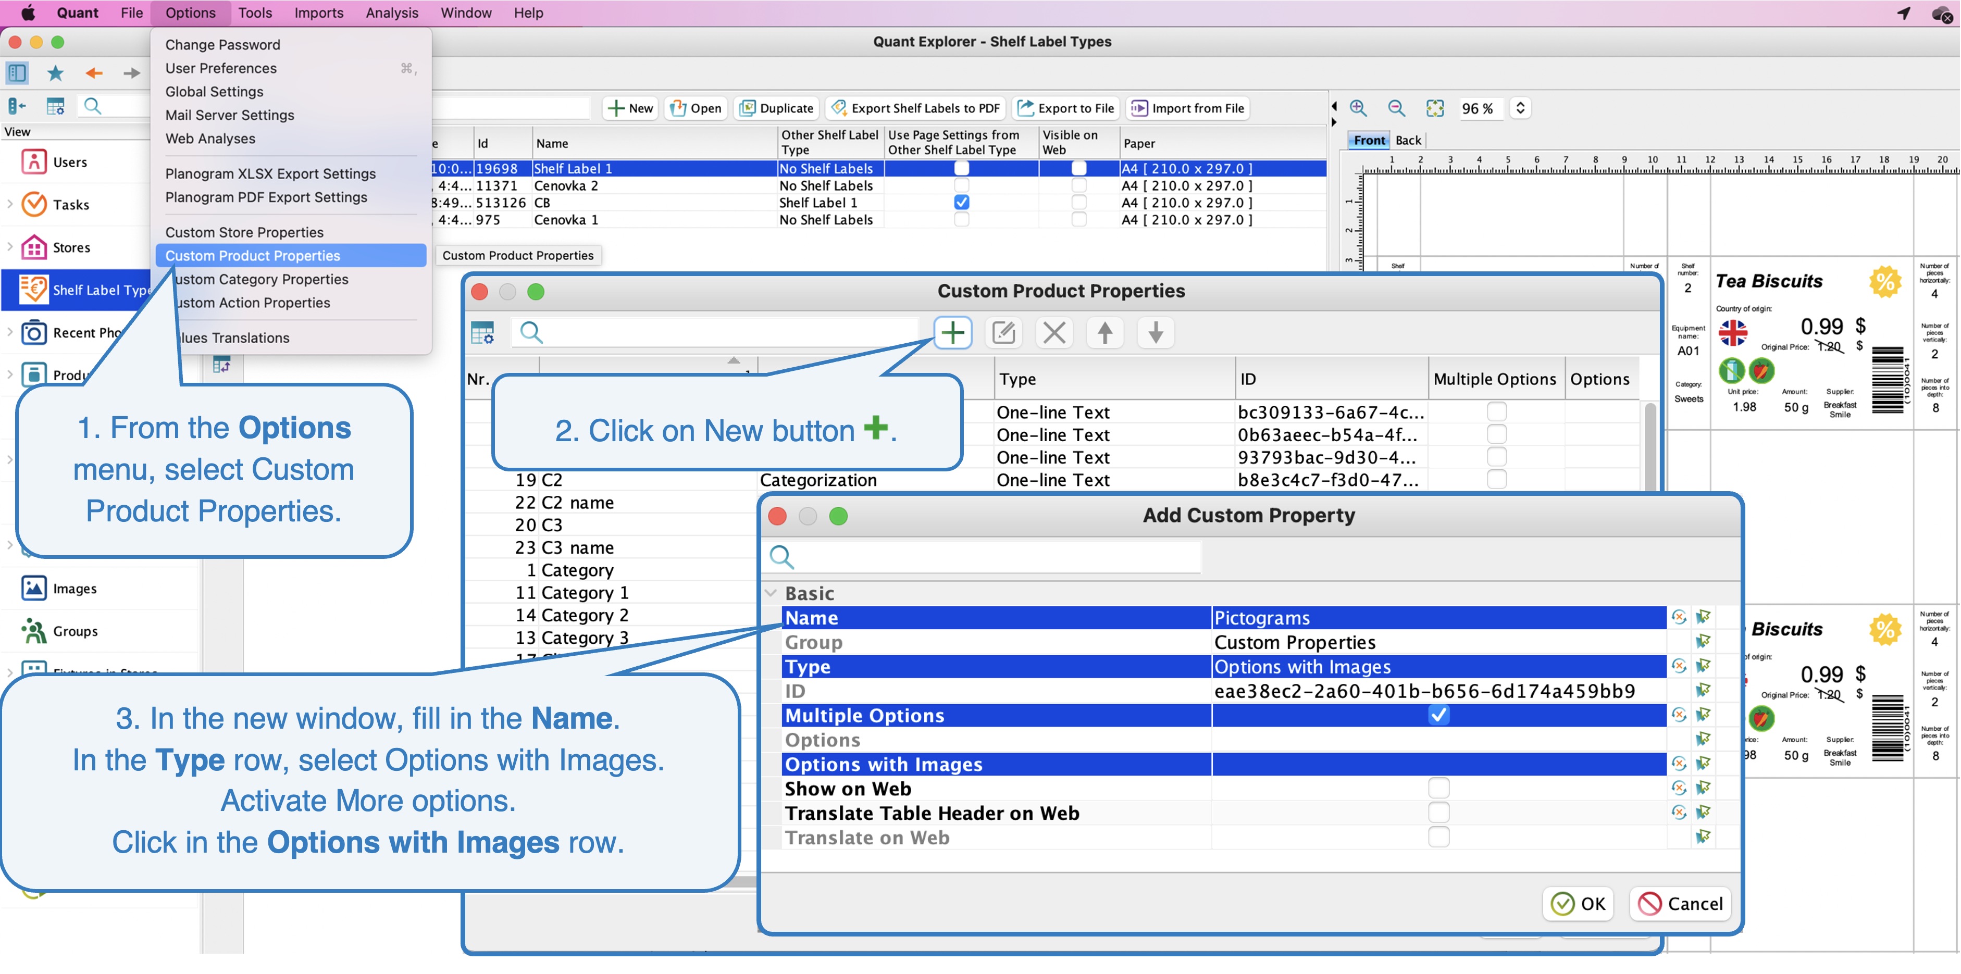Uncheck the Multiple Options checkbox
The height and width of the screenshot is (974, 1961).
pos(1438,715)
